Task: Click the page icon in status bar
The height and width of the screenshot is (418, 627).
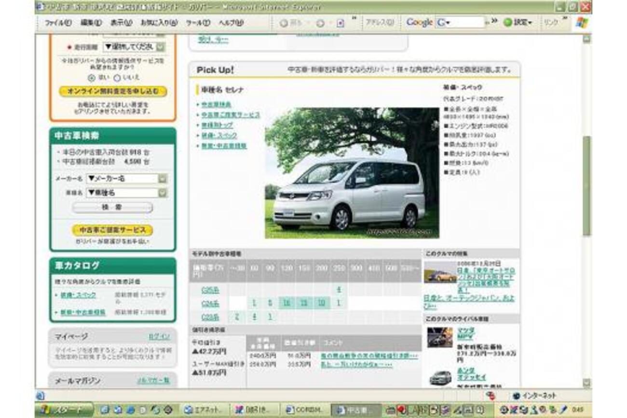Action: [40, 396]
